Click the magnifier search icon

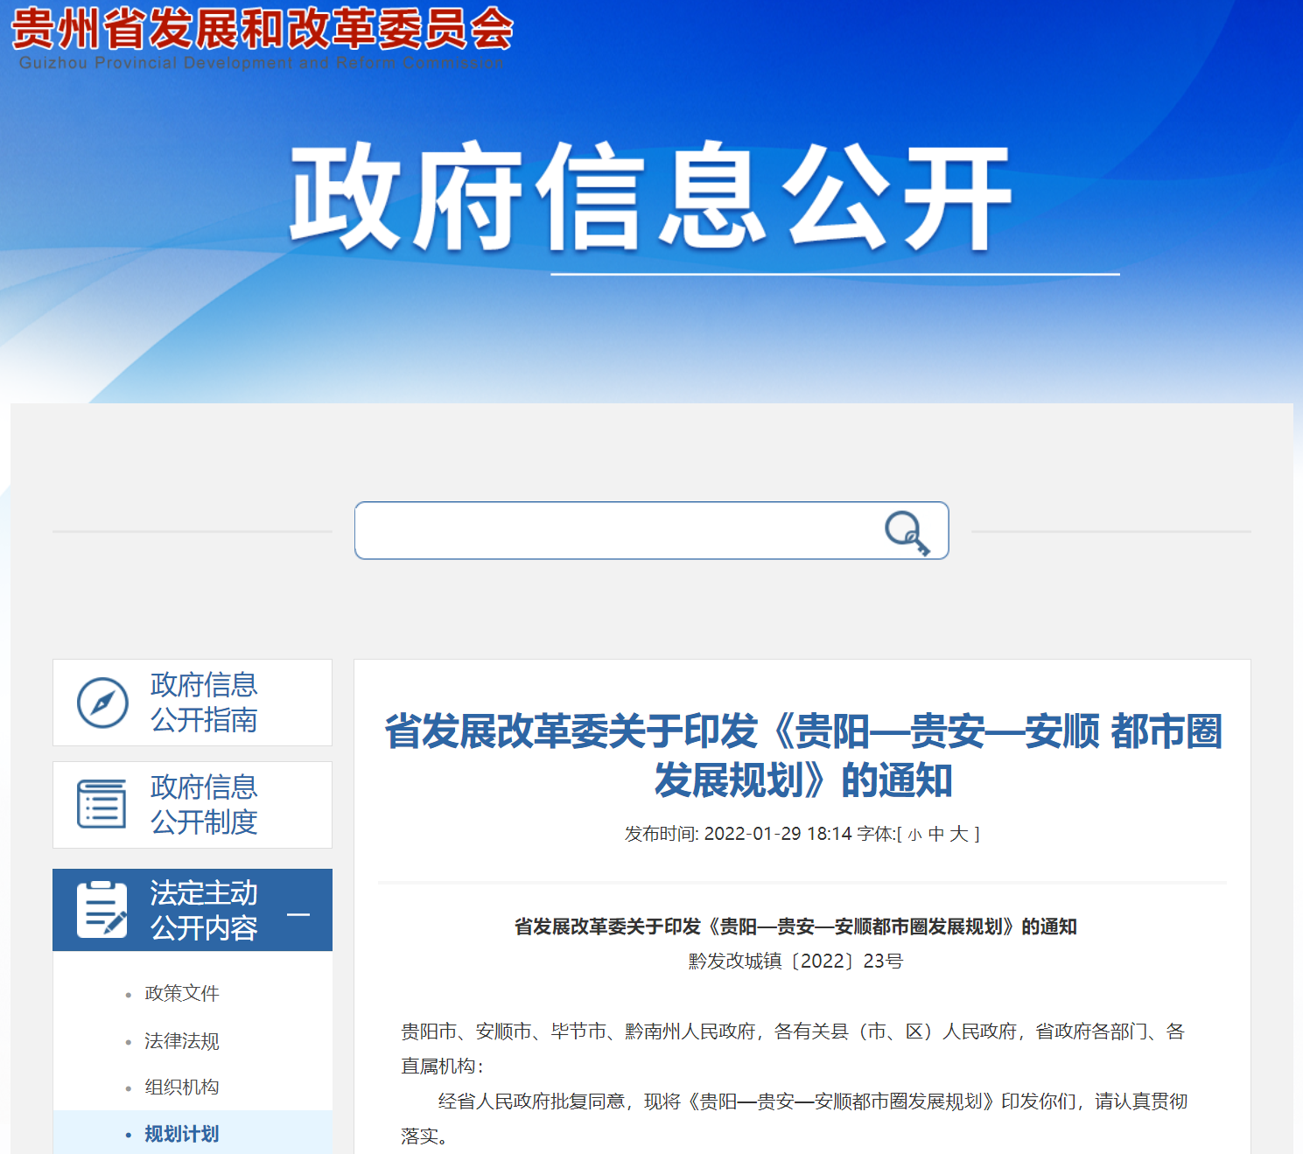pos(907,532)
